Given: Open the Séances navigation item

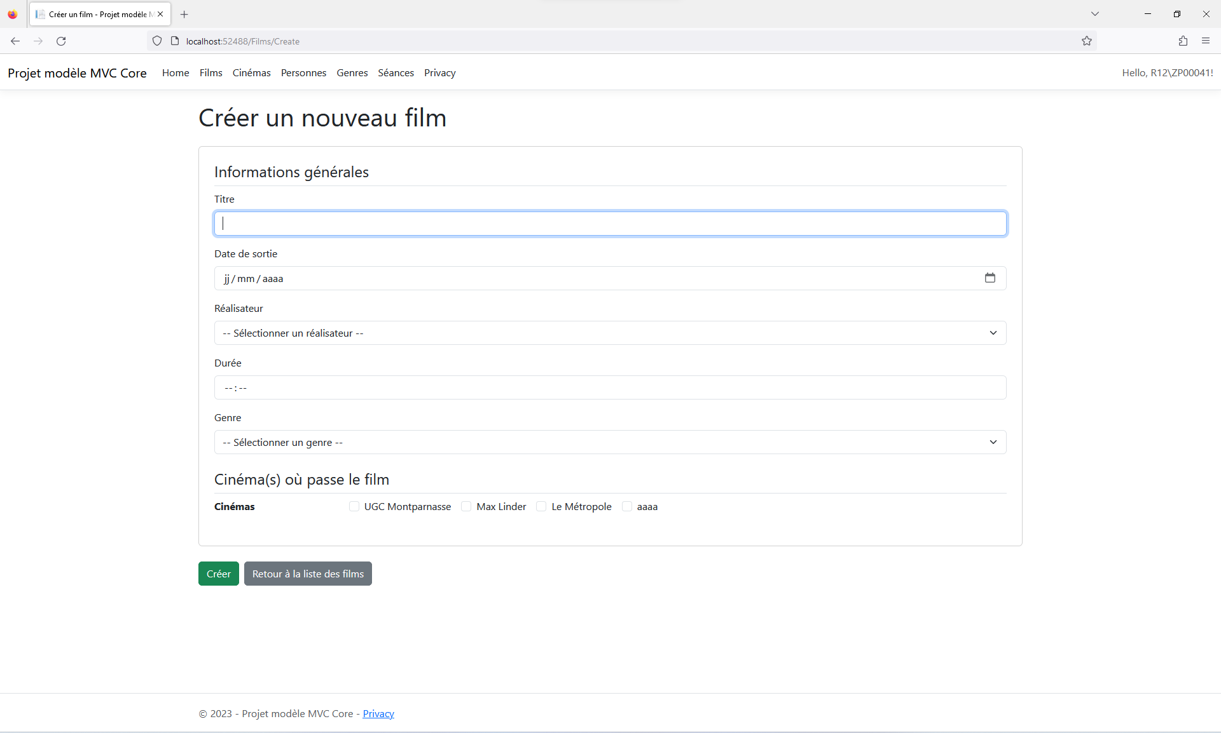Looking at the screenshot, I should [396, 73].
